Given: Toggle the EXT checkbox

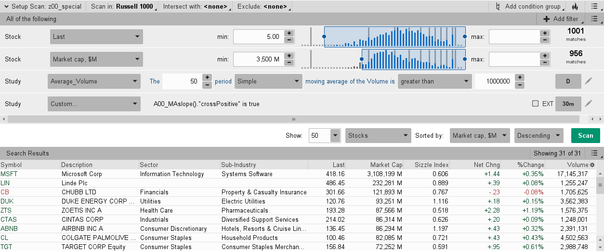Looking at the screenshot, I should pyautogui.click(x=535, y=103).
